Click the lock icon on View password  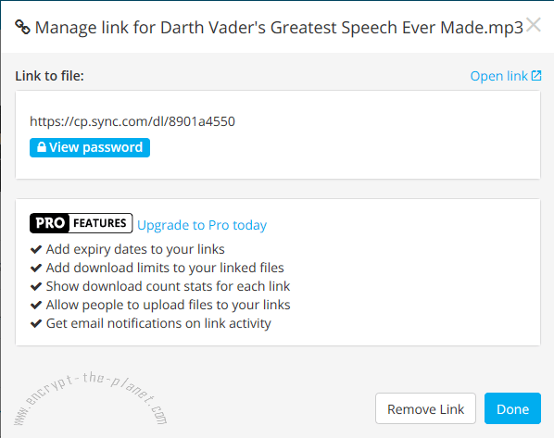(42, 147)
